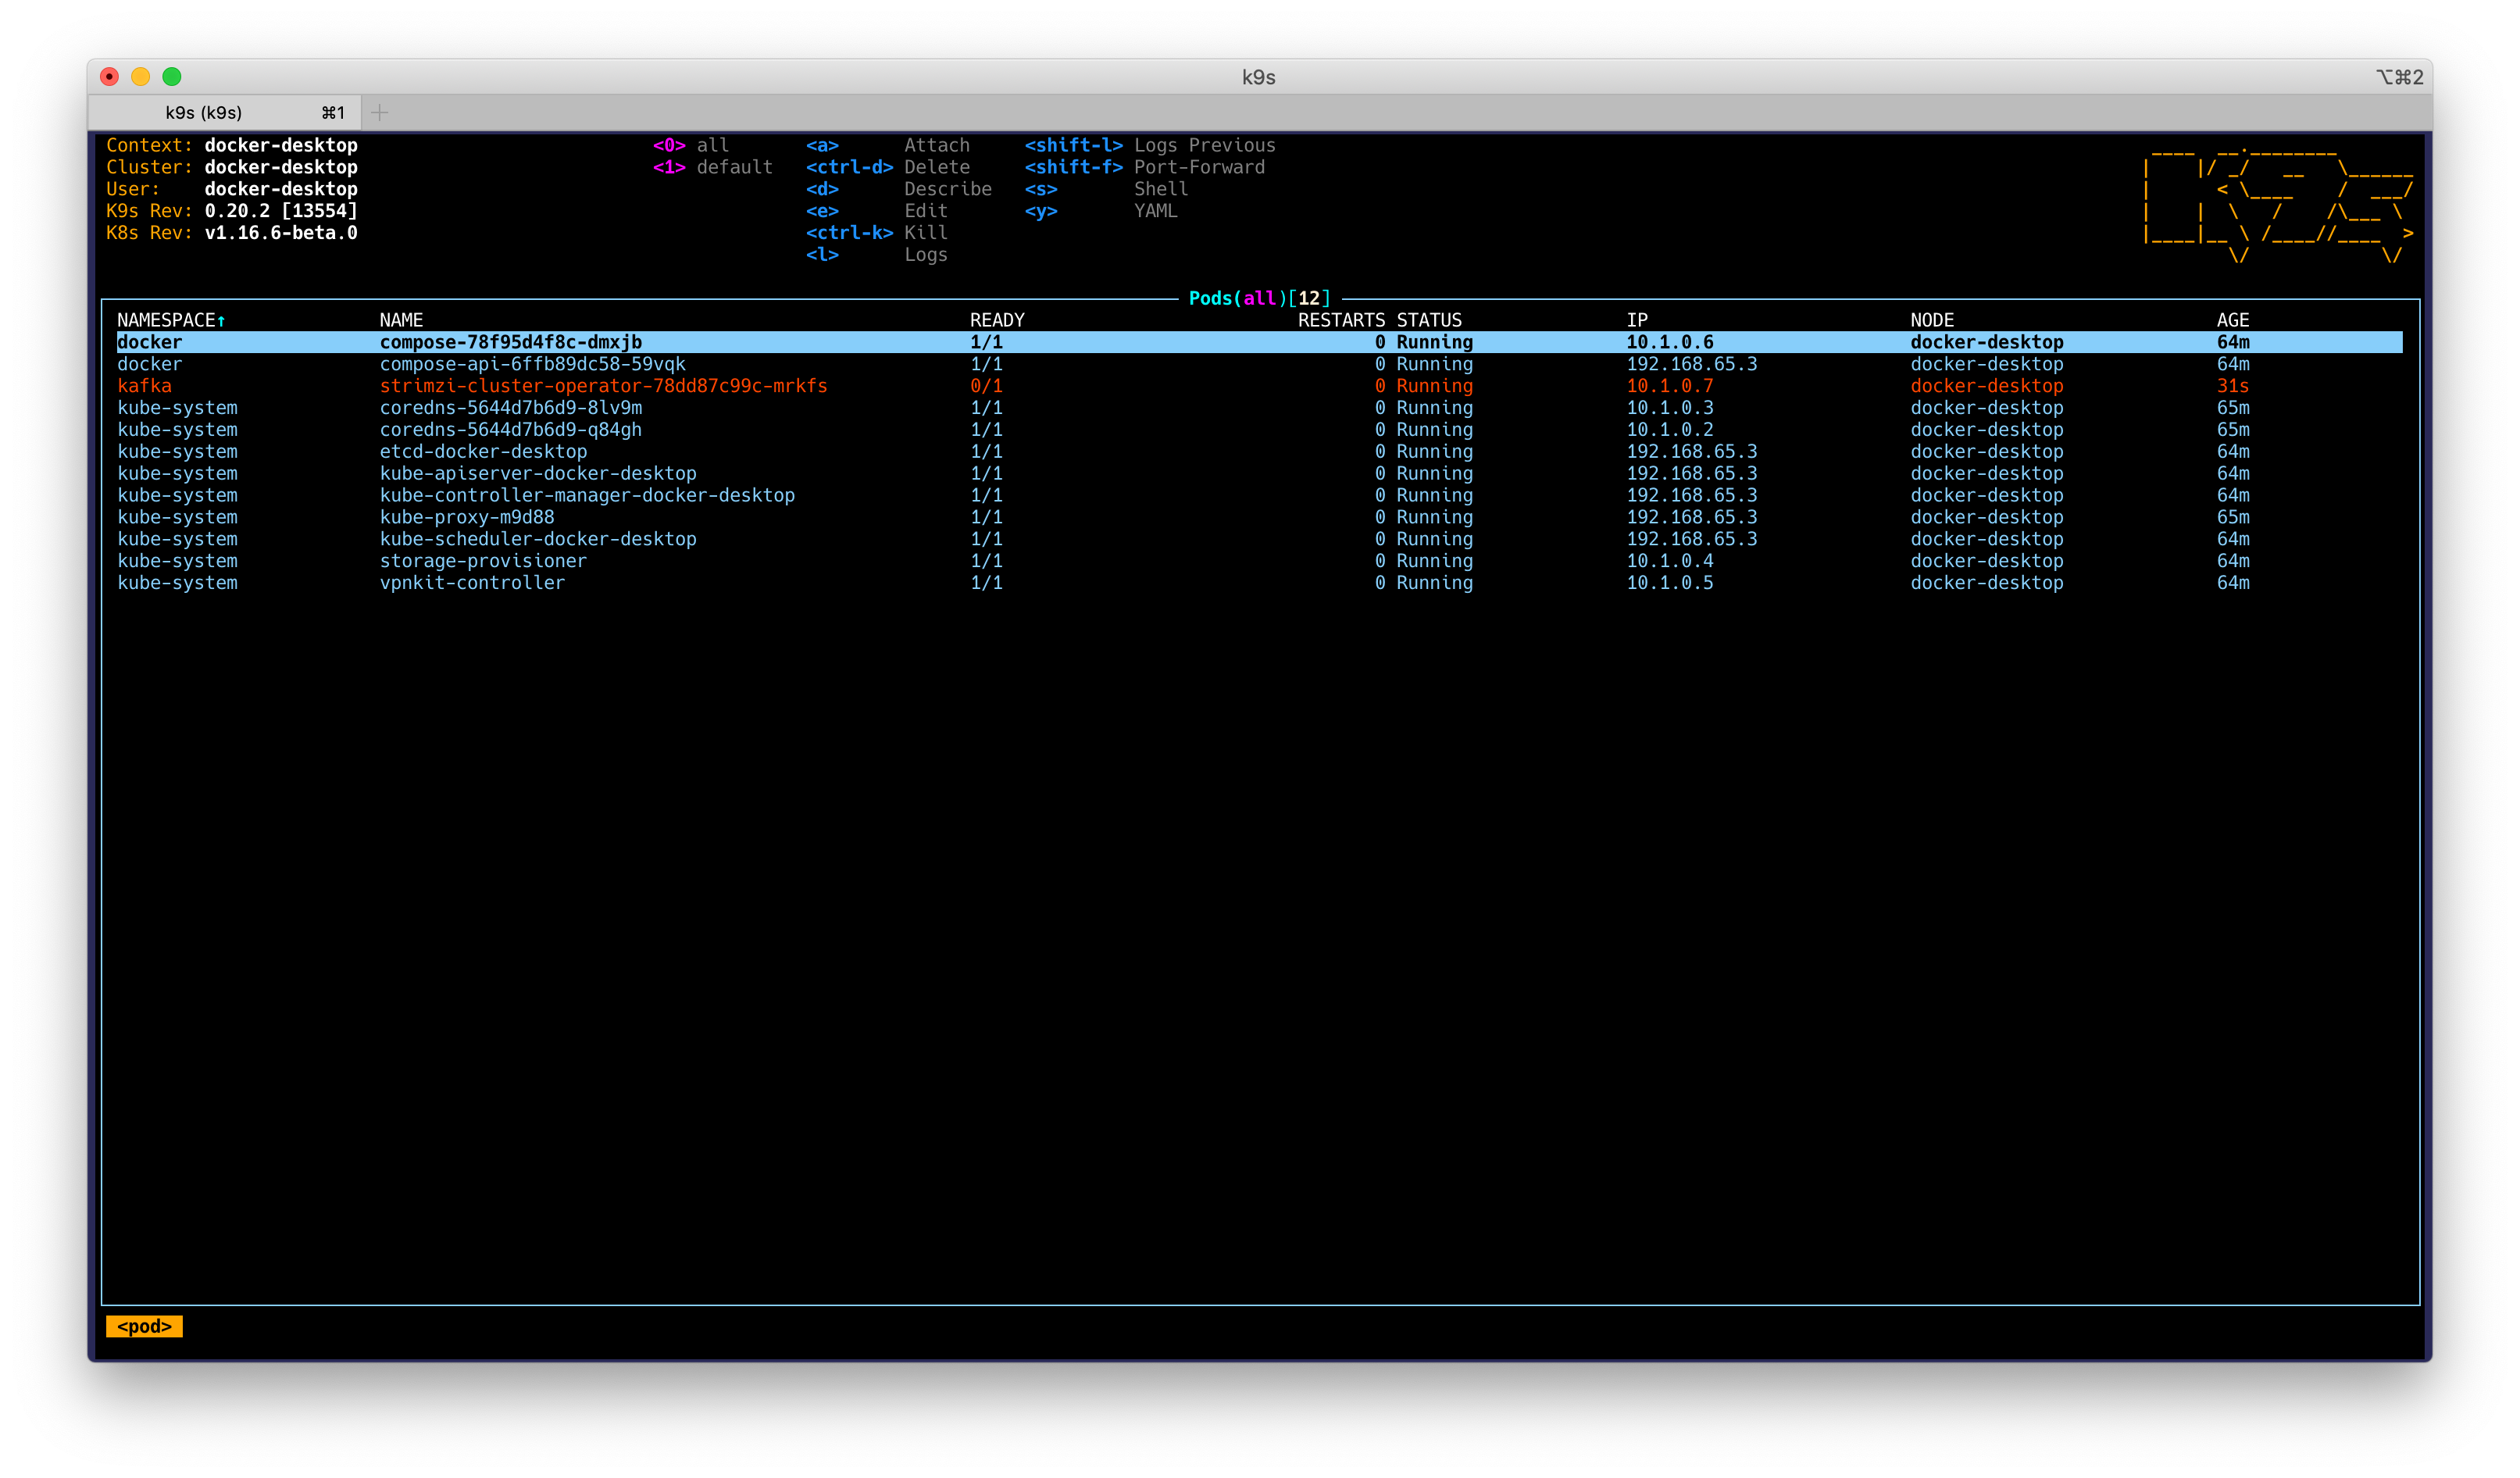Select storage-provisioner pod
This screenshot has height=1478, width=2520.
tap(1259, 561)
